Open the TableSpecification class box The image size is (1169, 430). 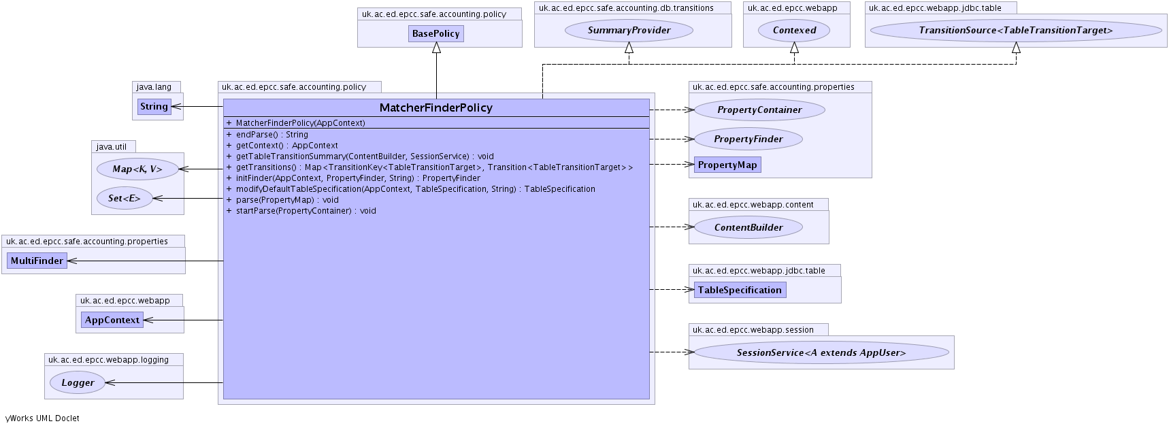tap(740, 290)
